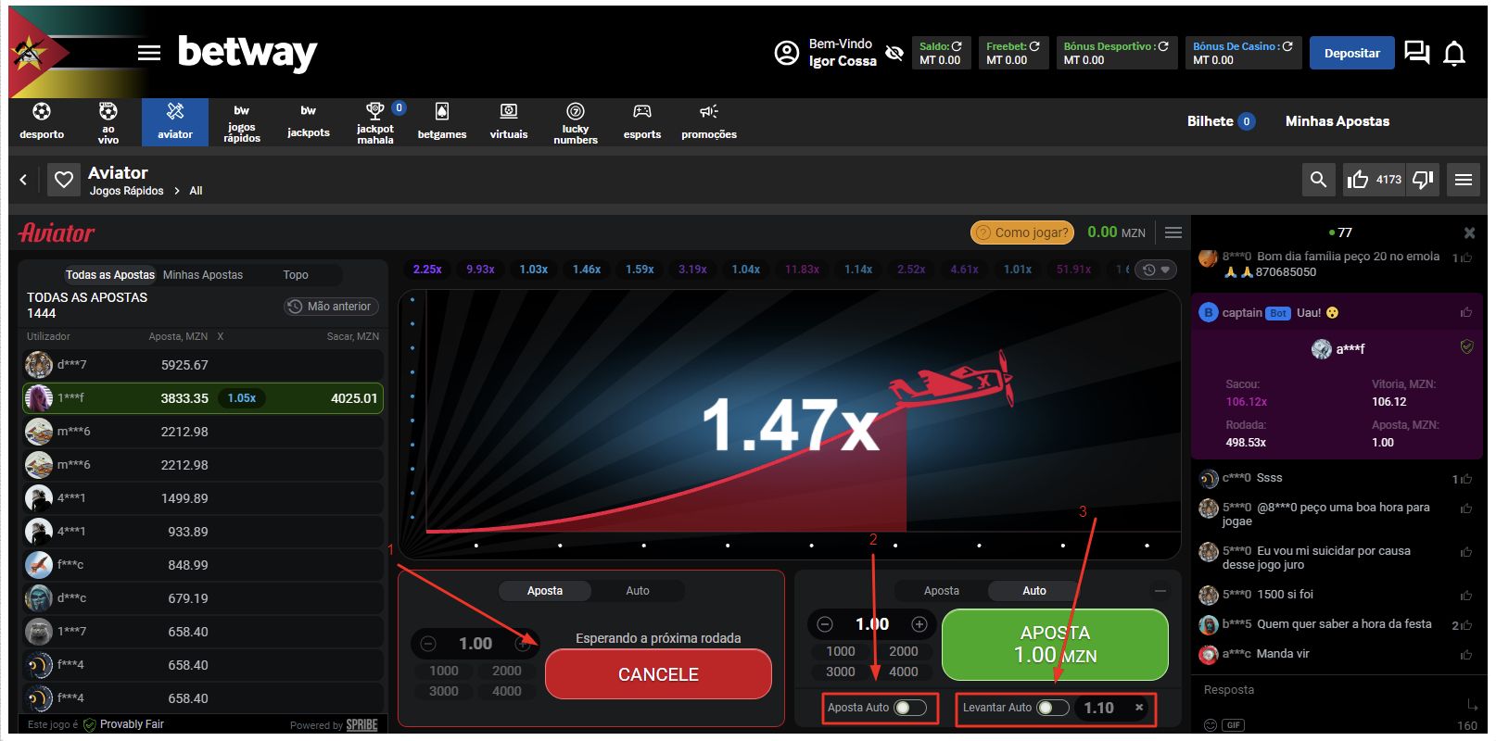Refresh the Bónus Desportivo balance
Viewport: 1496px width, 741px height.
coord(1163,45)
